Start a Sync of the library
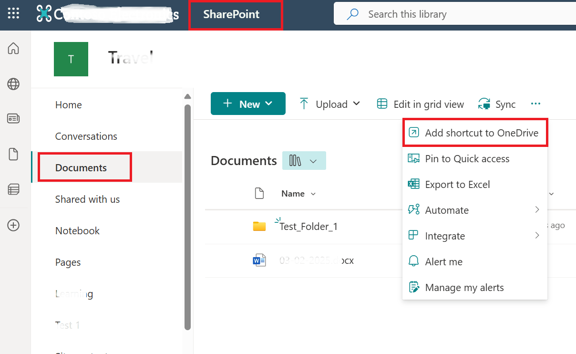 (x=497, y=104)
